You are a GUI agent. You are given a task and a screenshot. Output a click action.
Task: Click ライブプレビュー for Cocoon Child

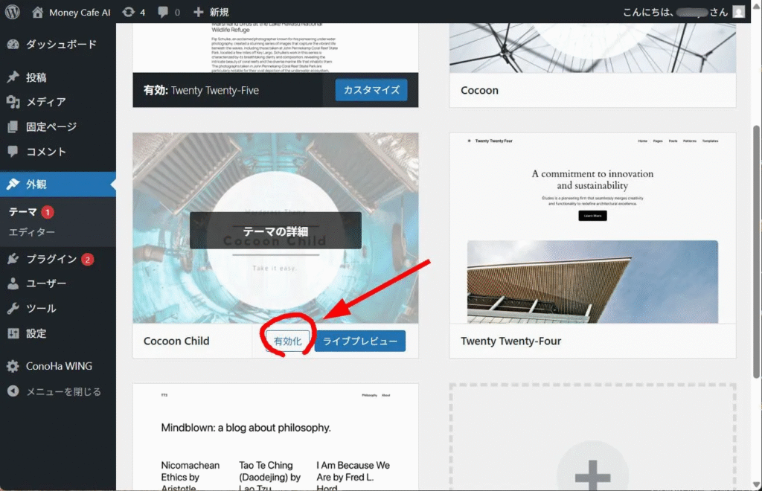pyautogui.click(x=359, y=341)
